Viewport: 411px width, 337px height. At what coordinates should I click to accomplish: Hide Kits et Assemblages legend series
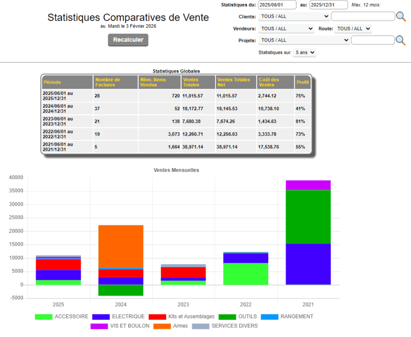(183, 316)
